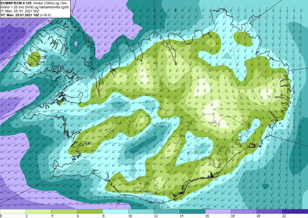Click the orange marker on the southwest peninsula
The height and width of the screenshot is (218, 308).
coord(56,166)
